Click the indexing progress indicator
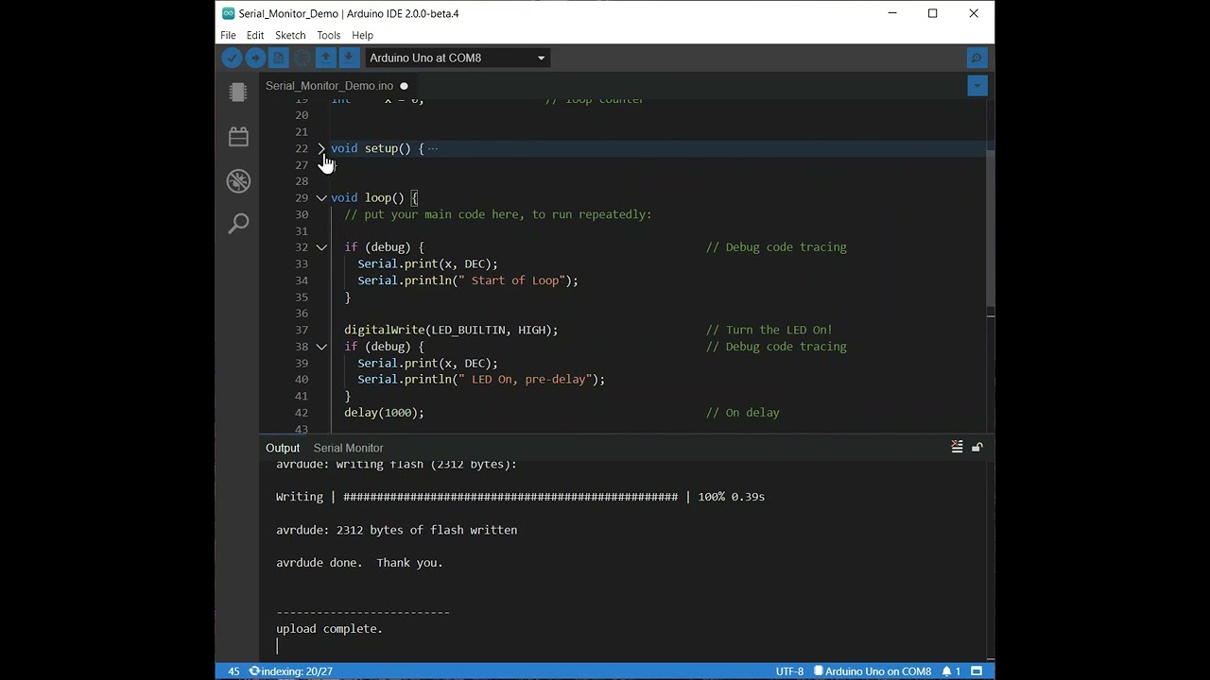Image resolution: width=1210 pixels, height=680 pixels. click(291, 671)
